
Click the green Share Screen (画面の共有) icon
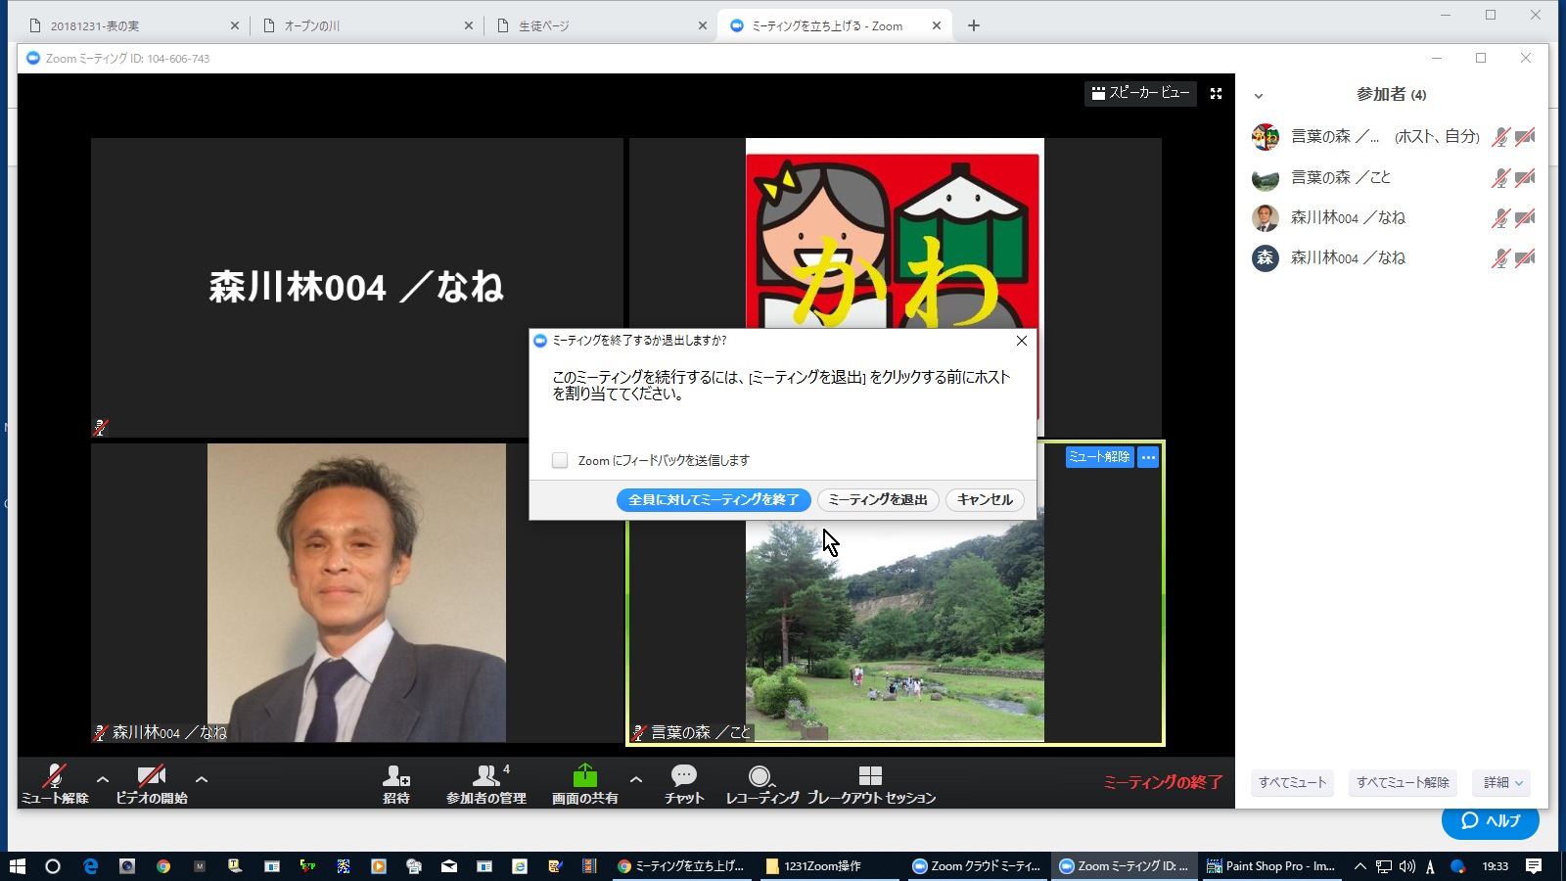584,775
